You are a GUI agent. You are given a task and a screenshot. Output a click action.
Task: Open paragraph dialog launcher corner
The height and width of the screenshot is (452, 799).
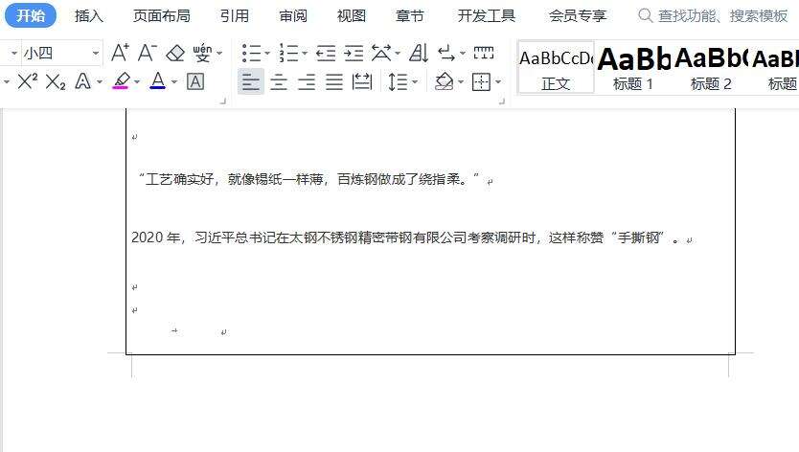click(502, 102)
